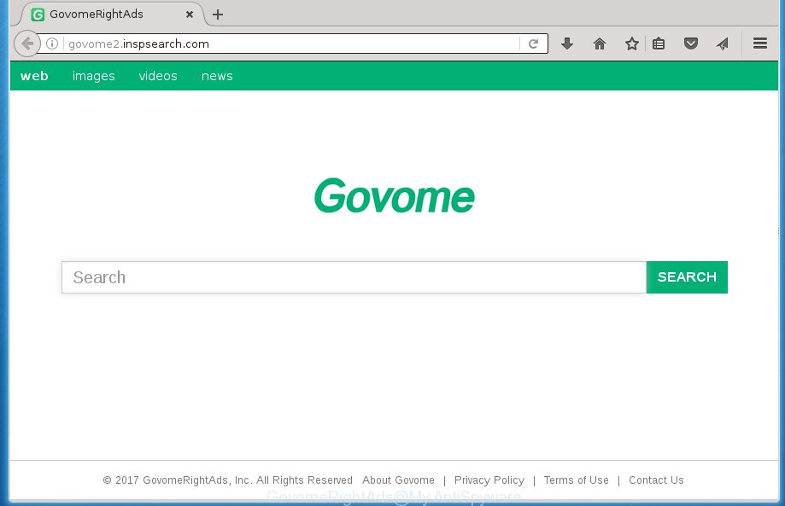Go back with the browser back arrow

[x=26, y=44]
